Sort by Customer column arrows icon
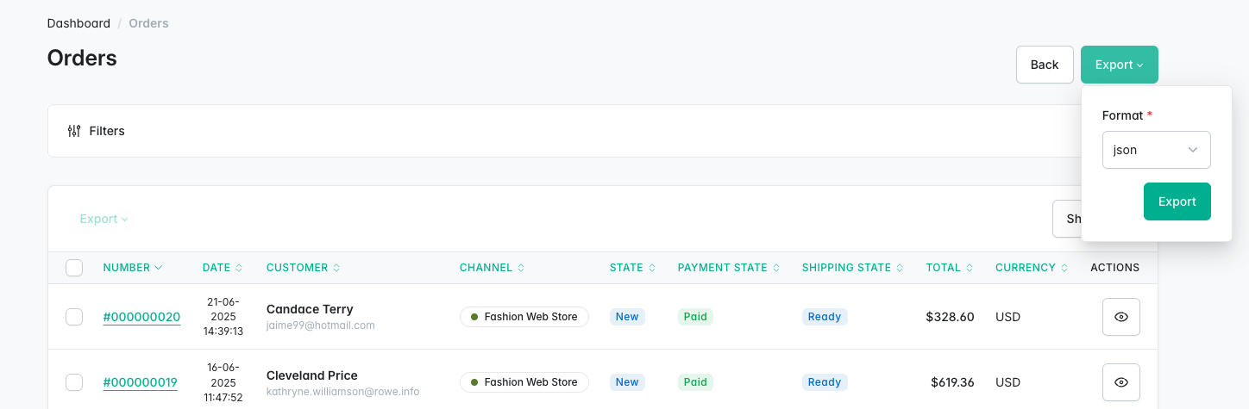This screenshot has height=409, width=1249. point(336,268)
